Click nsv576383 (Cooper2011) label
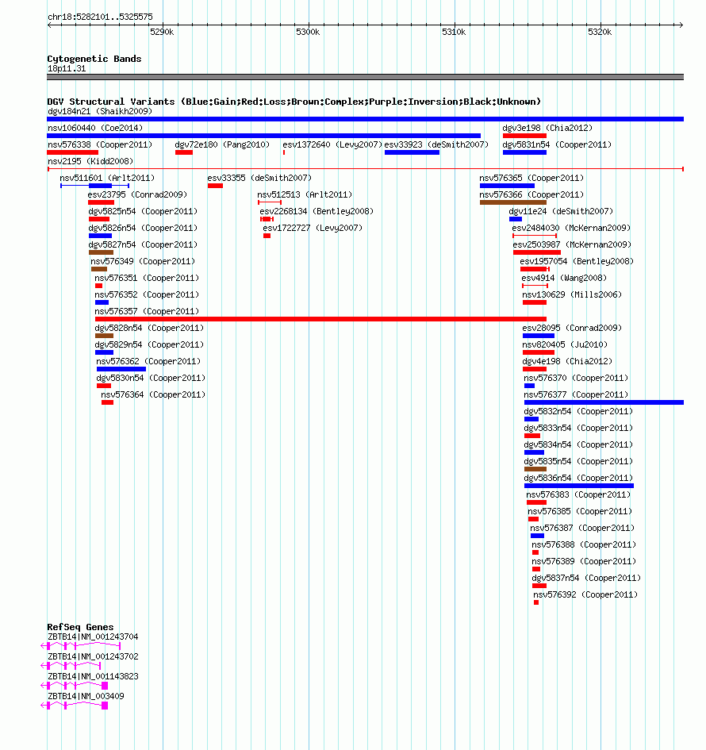Screen dimensions: 706x750 pyautogui.click(x=578, y=495)
